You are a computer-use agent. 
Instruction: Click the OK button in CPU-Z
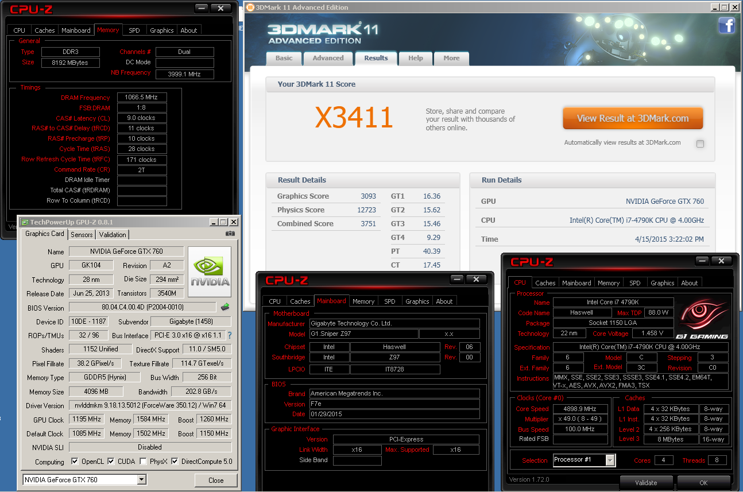pos(703,483)
